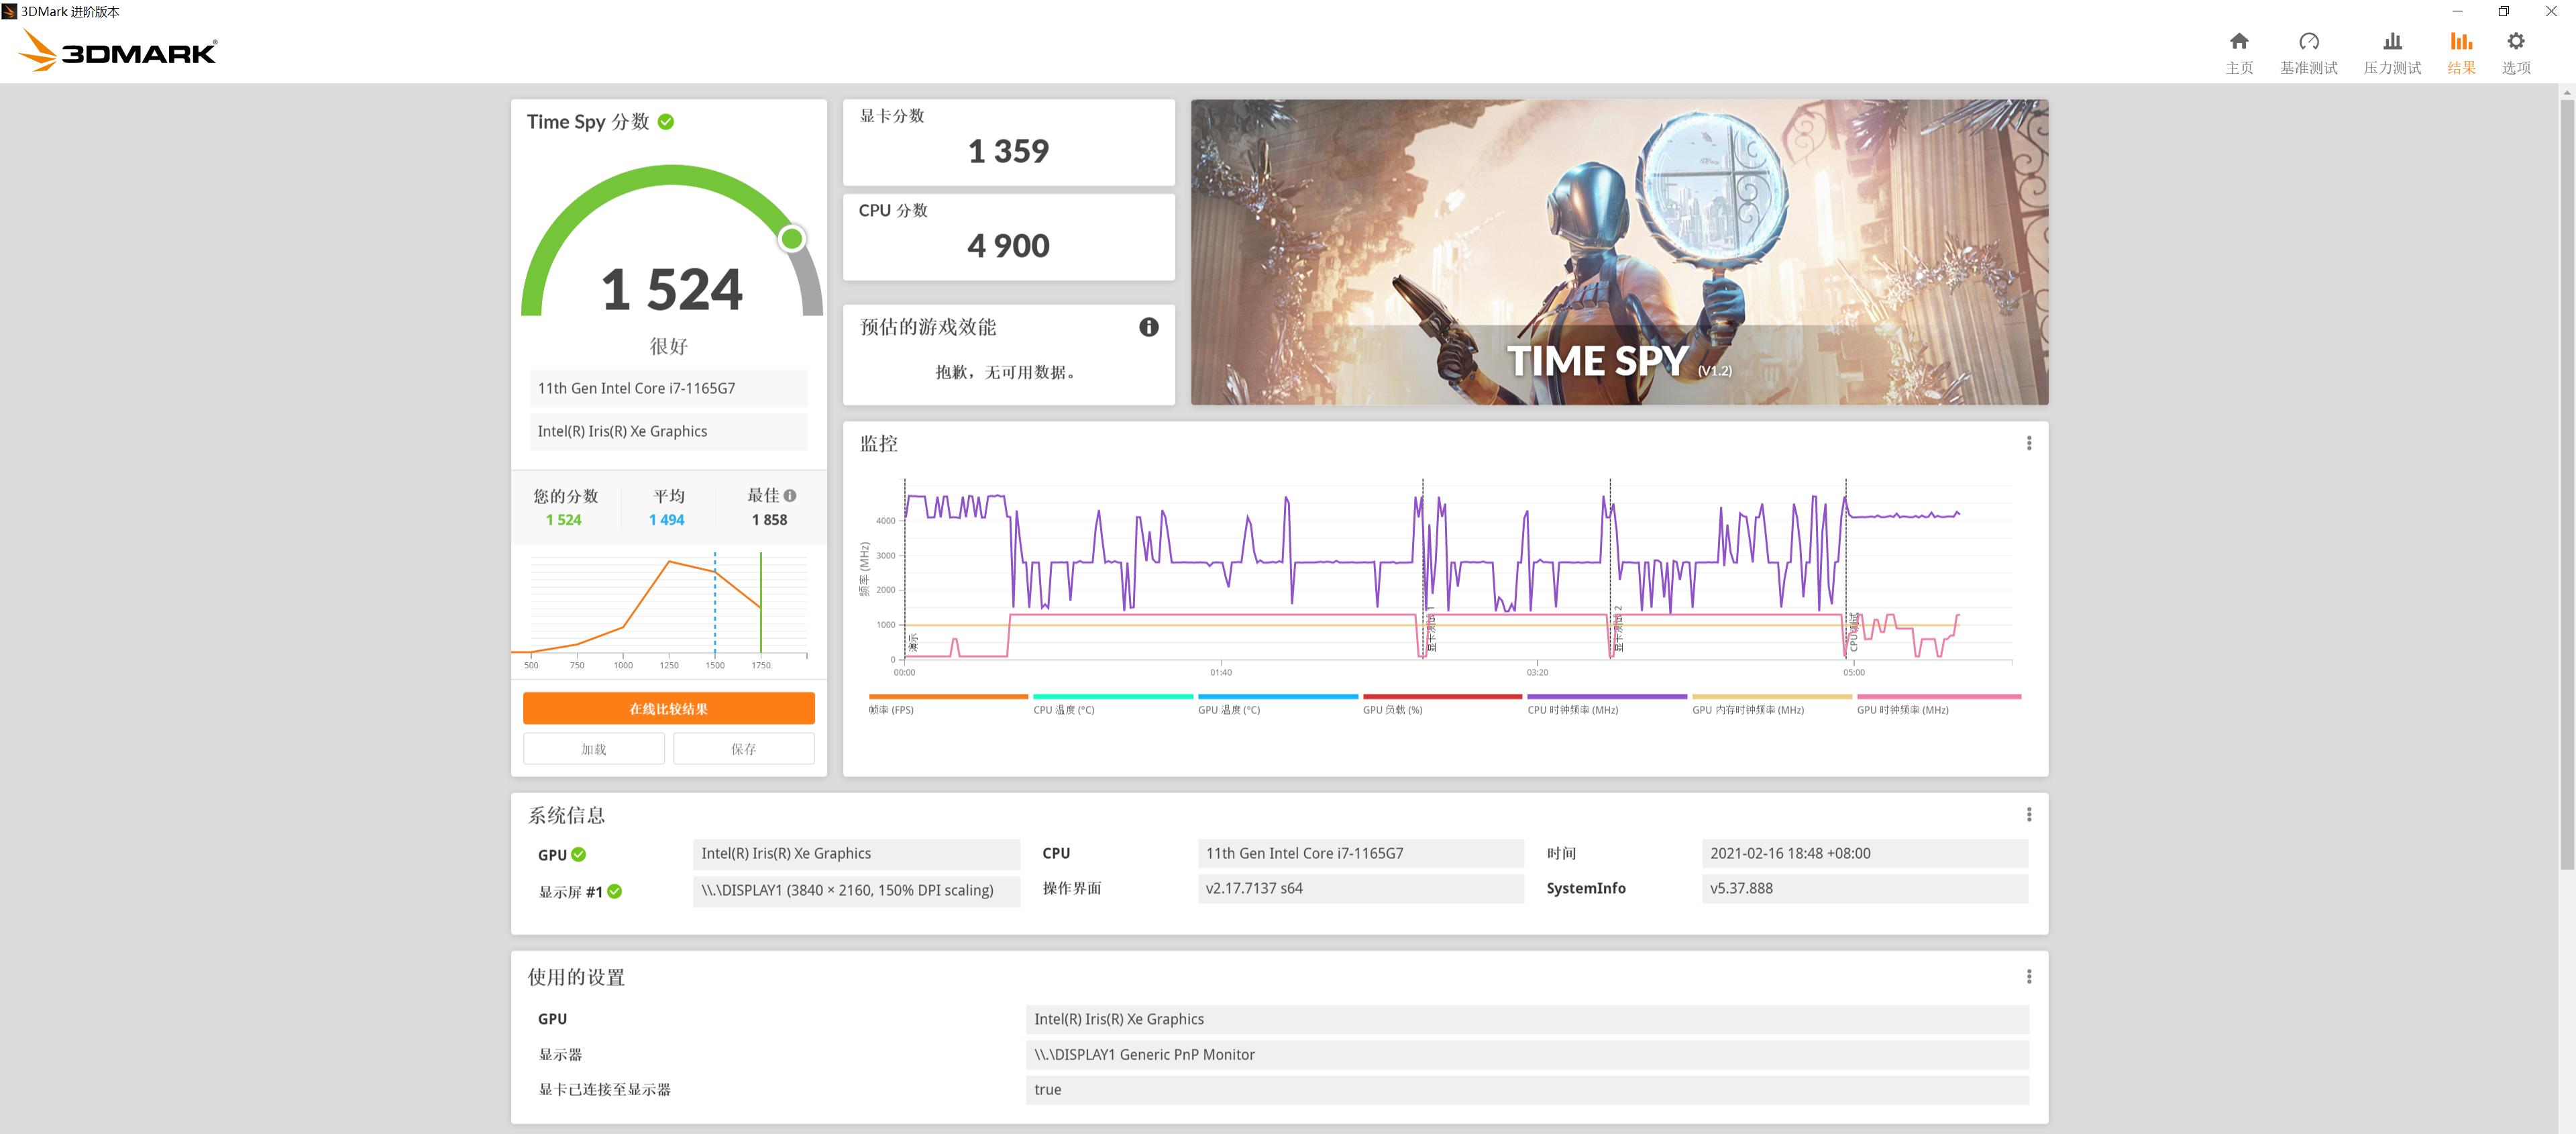Image resolution: width=2576 pixels, height=1134 pixels.
Task: Open the Benchmarks (基准测试) gauge icon
Action: (x=2308, y=41)
